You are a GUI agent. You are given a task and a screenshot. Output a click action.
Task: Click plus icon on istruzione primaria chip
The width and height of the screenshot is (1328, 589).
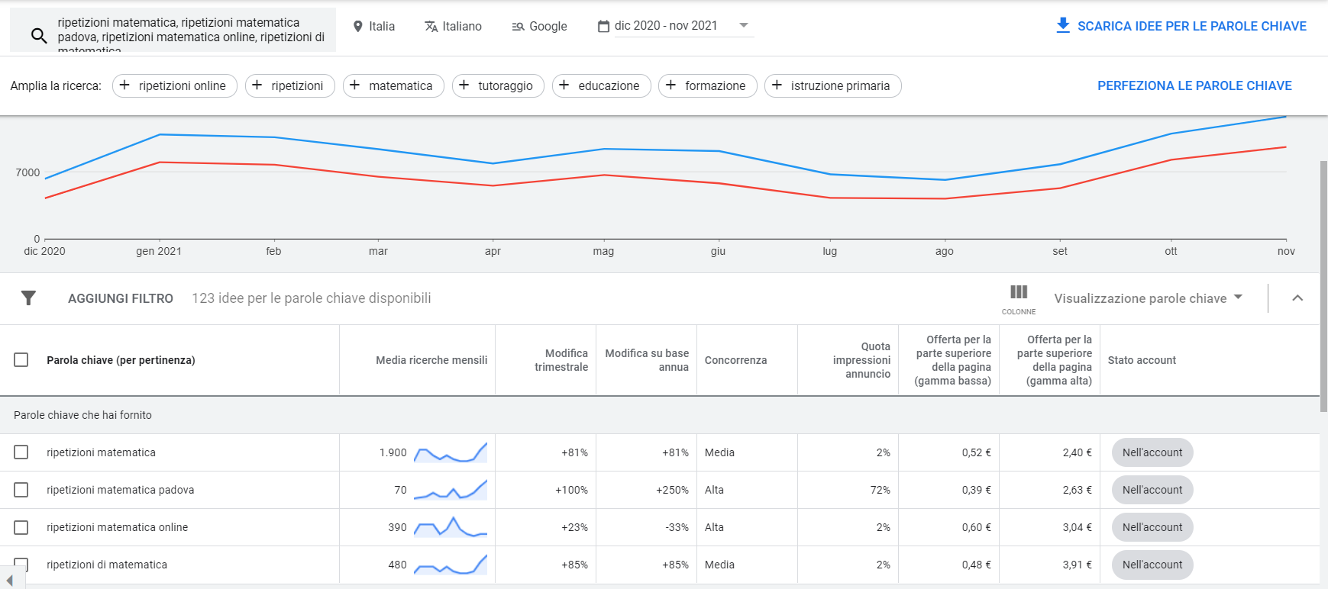click(777, 85)
